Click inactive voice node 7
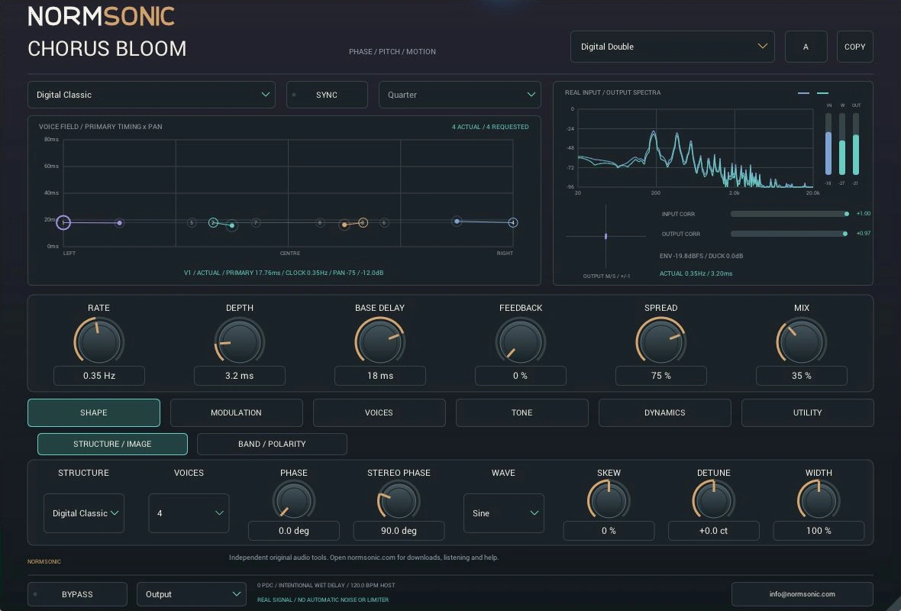 [257, 222]
